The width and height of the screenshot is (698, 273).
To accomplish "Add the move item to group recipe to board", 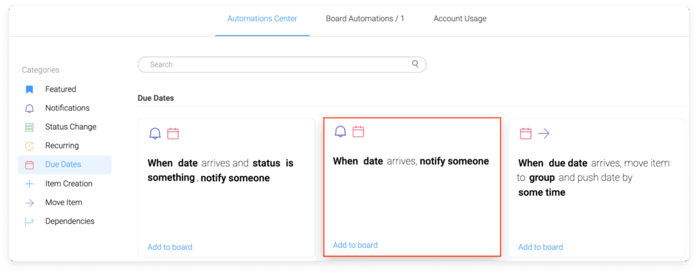I will pyautogui.click(x=541, y=247).
